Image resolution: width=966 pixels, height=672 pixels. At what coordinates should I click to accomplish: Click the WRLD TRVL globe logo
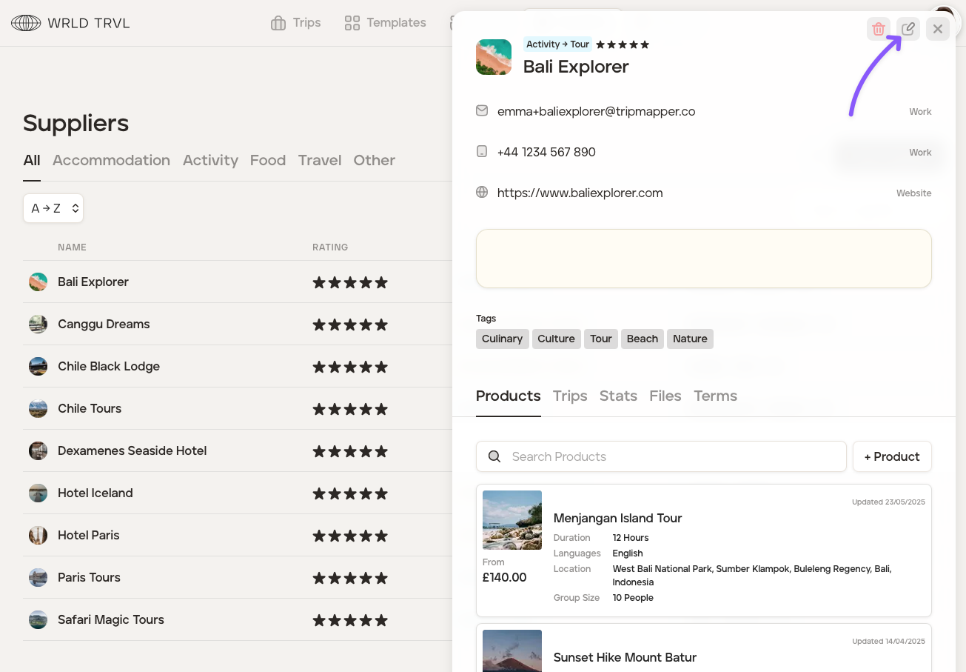[x=26, y=23]
